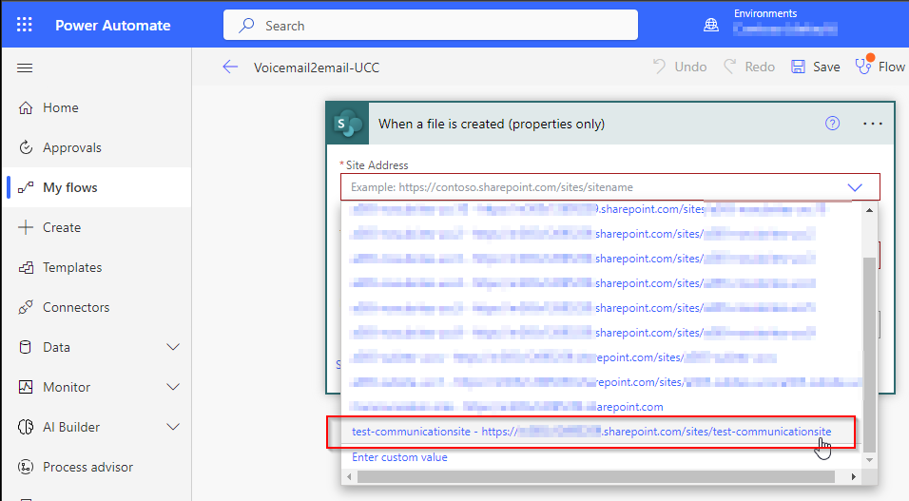The width and height of the screenshot is (909, 501).
Task: Open the Environments globe icon
Action: point(710,25)
